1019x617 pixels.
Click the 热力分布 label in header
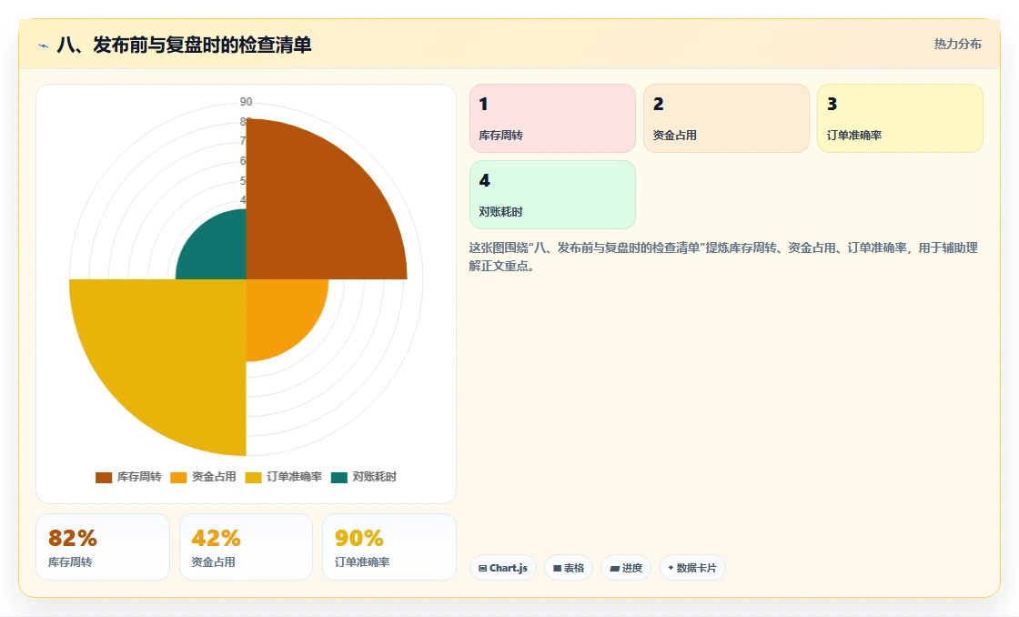click(x=957, y=45)
